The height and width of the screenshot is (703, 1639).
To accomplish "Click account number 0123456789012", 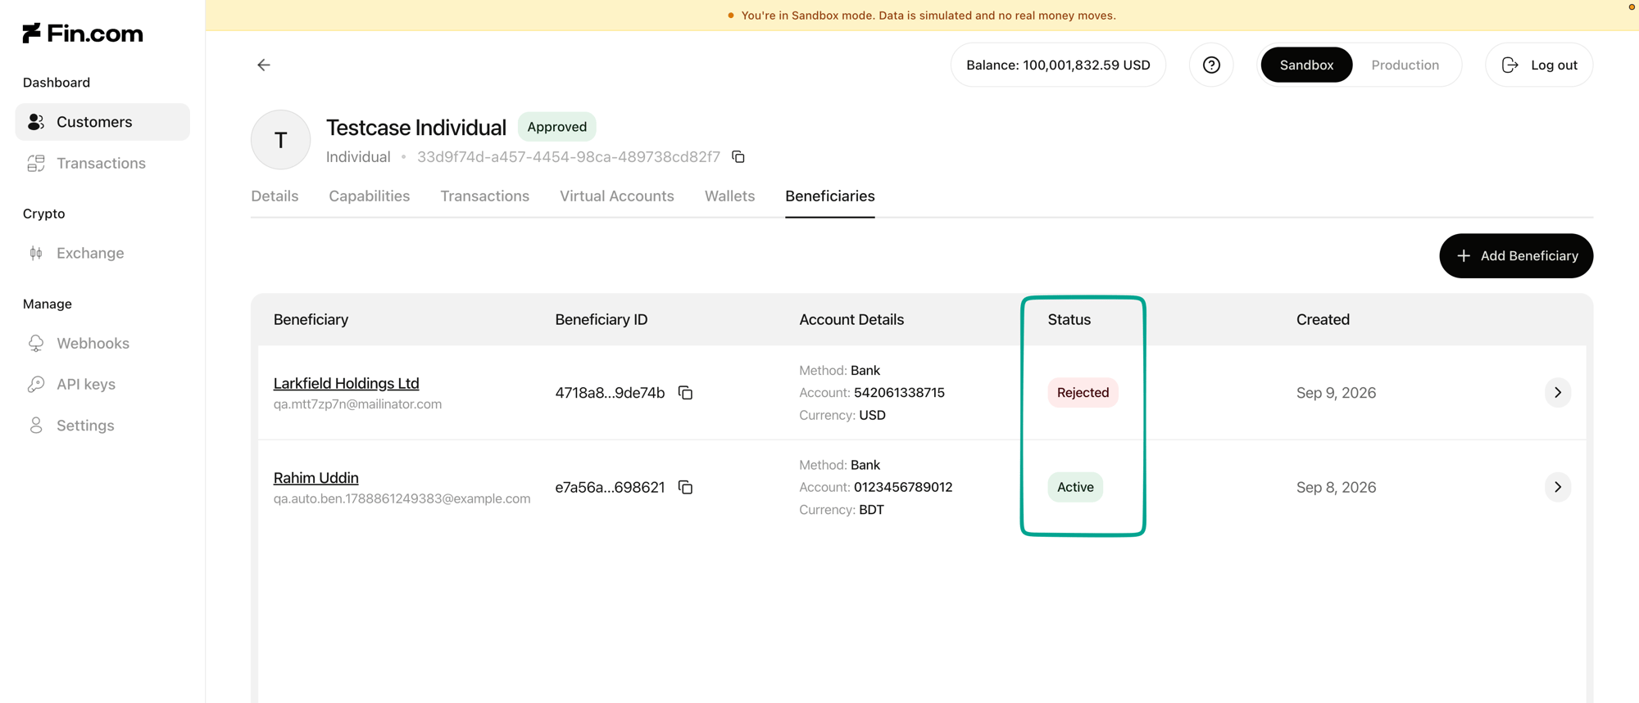I will tap(903, 487).
